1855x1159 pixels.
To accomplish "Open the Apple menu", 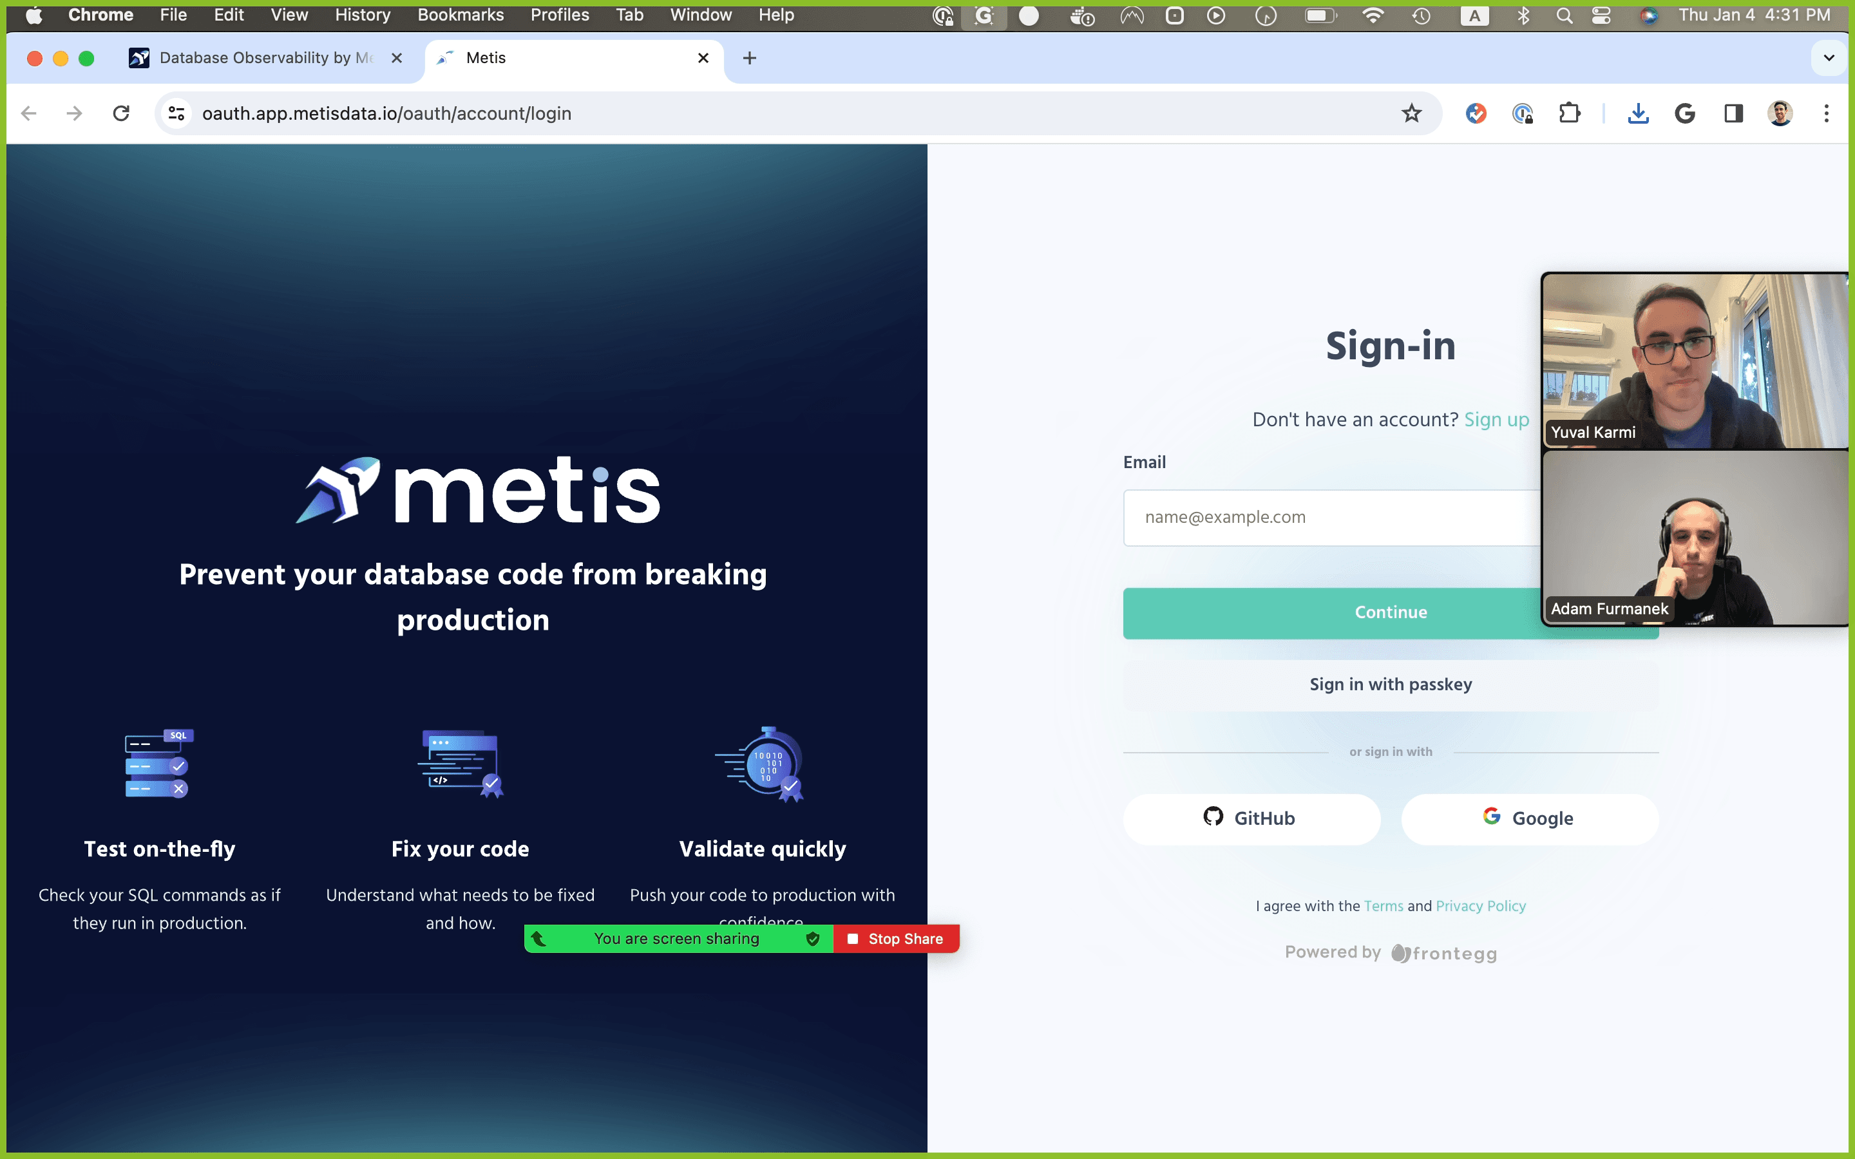I will [x=33, y=15].
